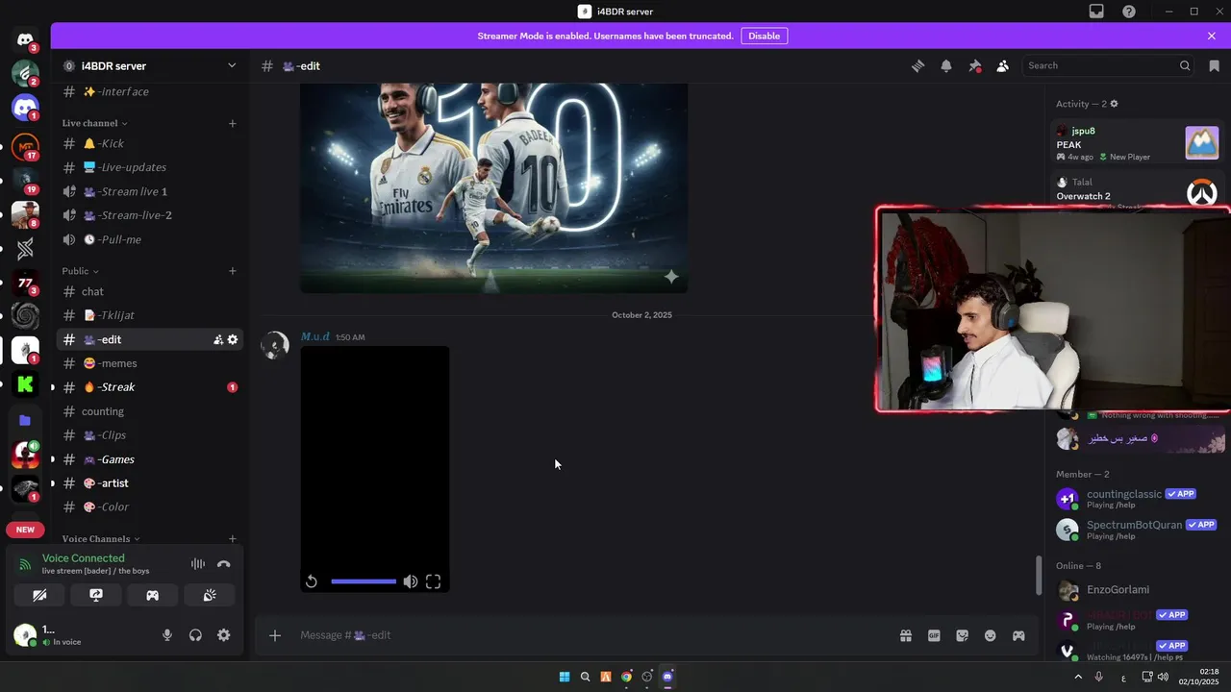Disable Streamer Mode
Screen dimensions: 1231x692
tap(764, 36)
